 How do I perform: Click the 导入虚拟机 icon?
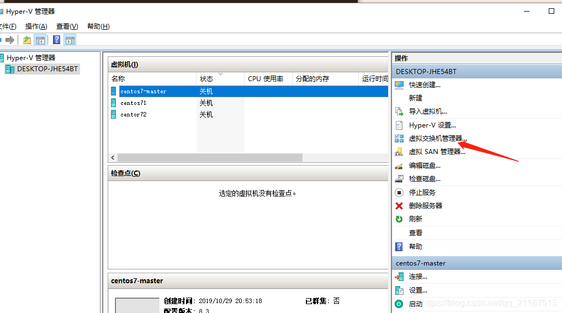[399, 112]
